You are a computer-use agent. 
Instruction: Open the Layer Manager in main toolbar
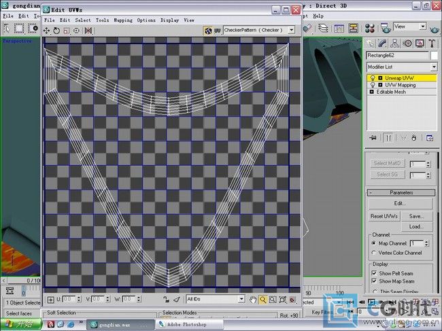[x=323, y=28]
